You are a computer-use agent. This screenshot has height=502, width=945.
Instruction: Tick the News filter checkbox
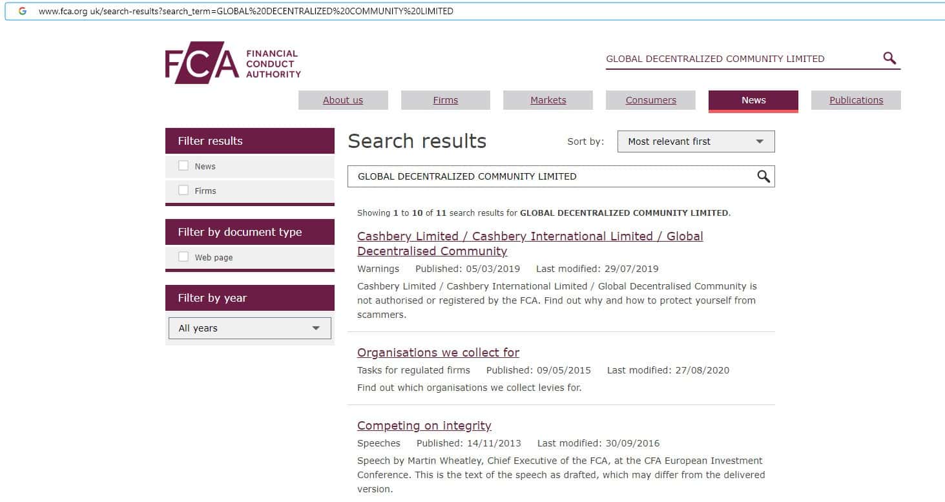[183, 166]
